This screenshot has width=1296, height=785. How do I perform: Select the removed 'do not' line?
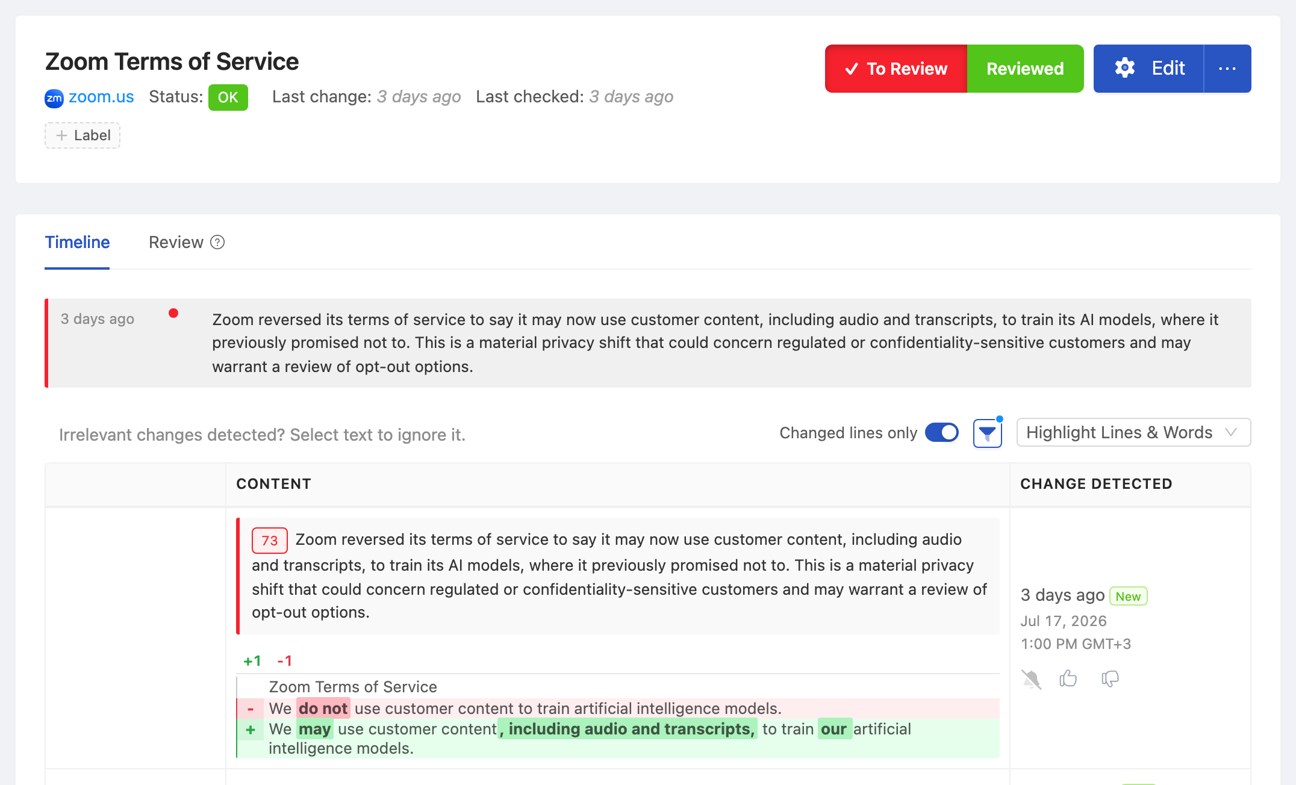coord(618,709)
